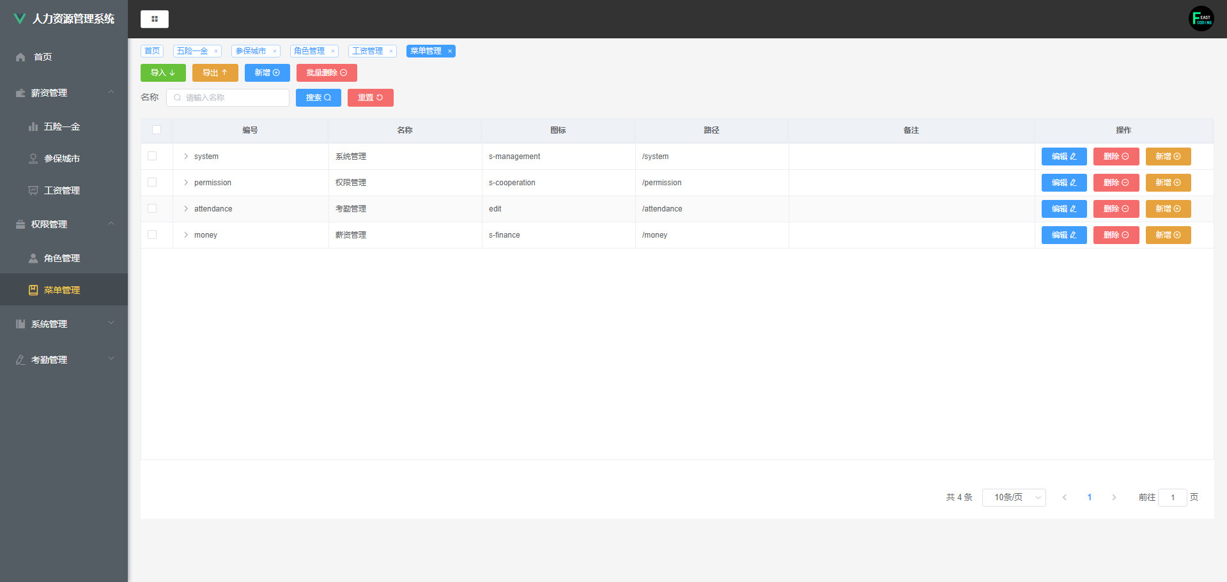Viewport: 1227px width, 582px height.
Task: Close the 五险一金 tag
Action: [x=216, y=51]
